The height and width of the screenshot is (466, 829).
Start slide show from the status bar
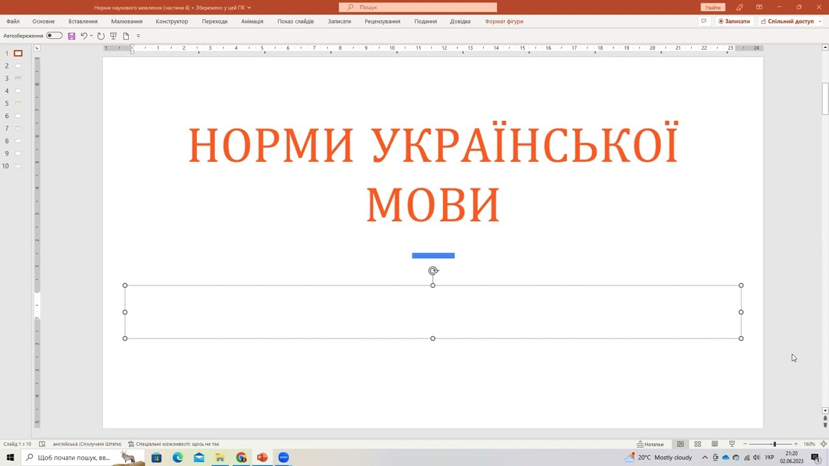point(732,444)
